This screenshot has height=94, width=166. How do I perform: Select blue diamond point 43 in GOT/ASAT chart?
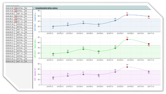pyautogui.click(x=115, y=21)
